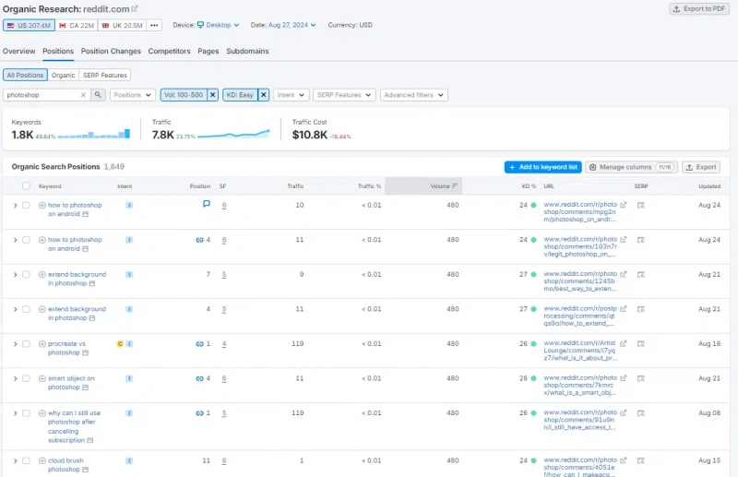Viewport: 738px width, 477px height.
Task: Open the SERP Features filter dropdown
Action: (344, 95)
